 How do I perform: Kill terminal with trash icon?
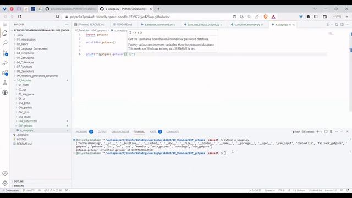[x=331, y=131]
